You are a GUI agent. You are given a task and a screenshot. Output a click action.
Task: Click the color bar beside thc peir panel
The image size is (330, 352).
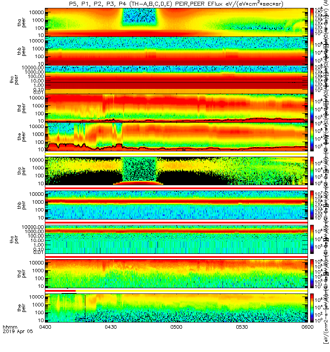312,239
